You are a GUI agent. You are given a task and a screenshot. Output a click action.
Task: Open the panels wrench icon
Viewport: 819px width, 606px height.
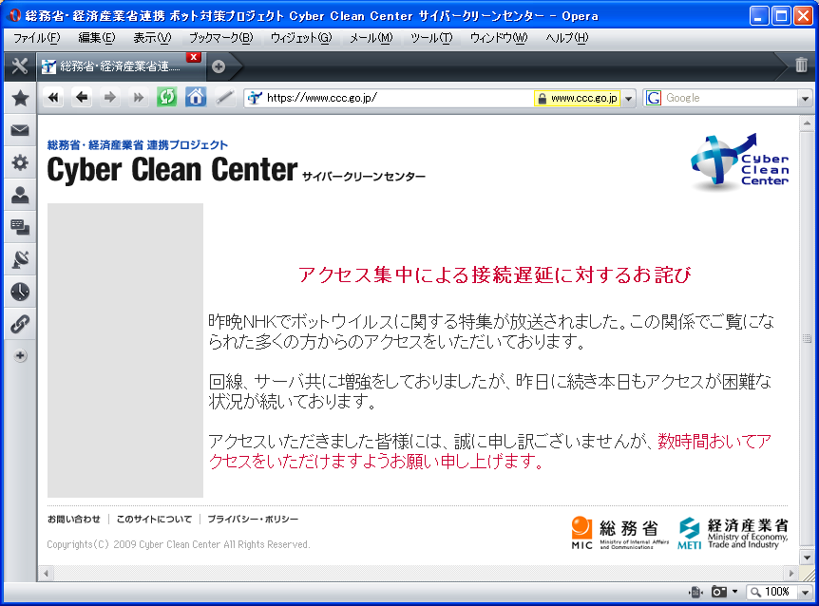[20, 66]
